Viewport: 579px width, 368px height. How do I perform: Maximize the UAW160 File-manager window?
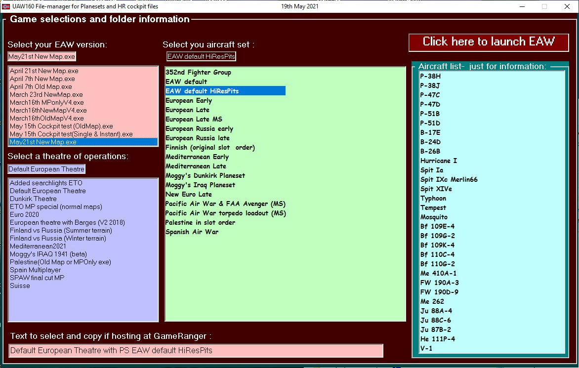[x=544, y=6]
